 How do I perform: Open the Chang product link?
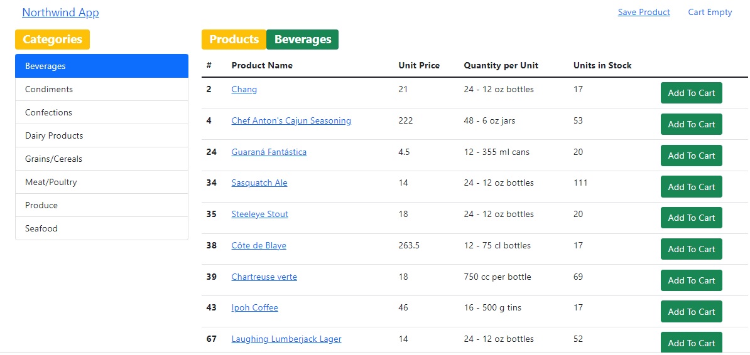click(244, 89)
